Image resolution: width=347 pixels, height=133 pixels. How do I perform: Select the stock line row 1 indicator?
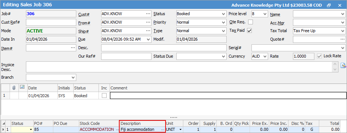tap(3, 129)
